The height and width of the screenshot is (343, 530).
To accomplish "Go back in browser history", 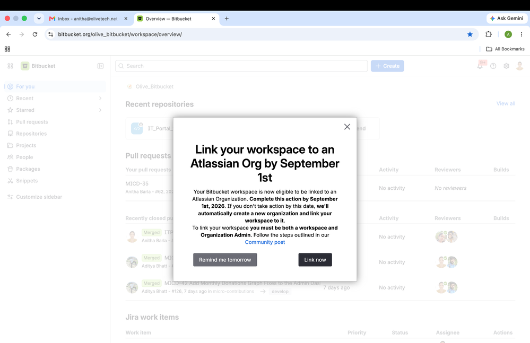I will pyautogui.click(x=8, y=34).
